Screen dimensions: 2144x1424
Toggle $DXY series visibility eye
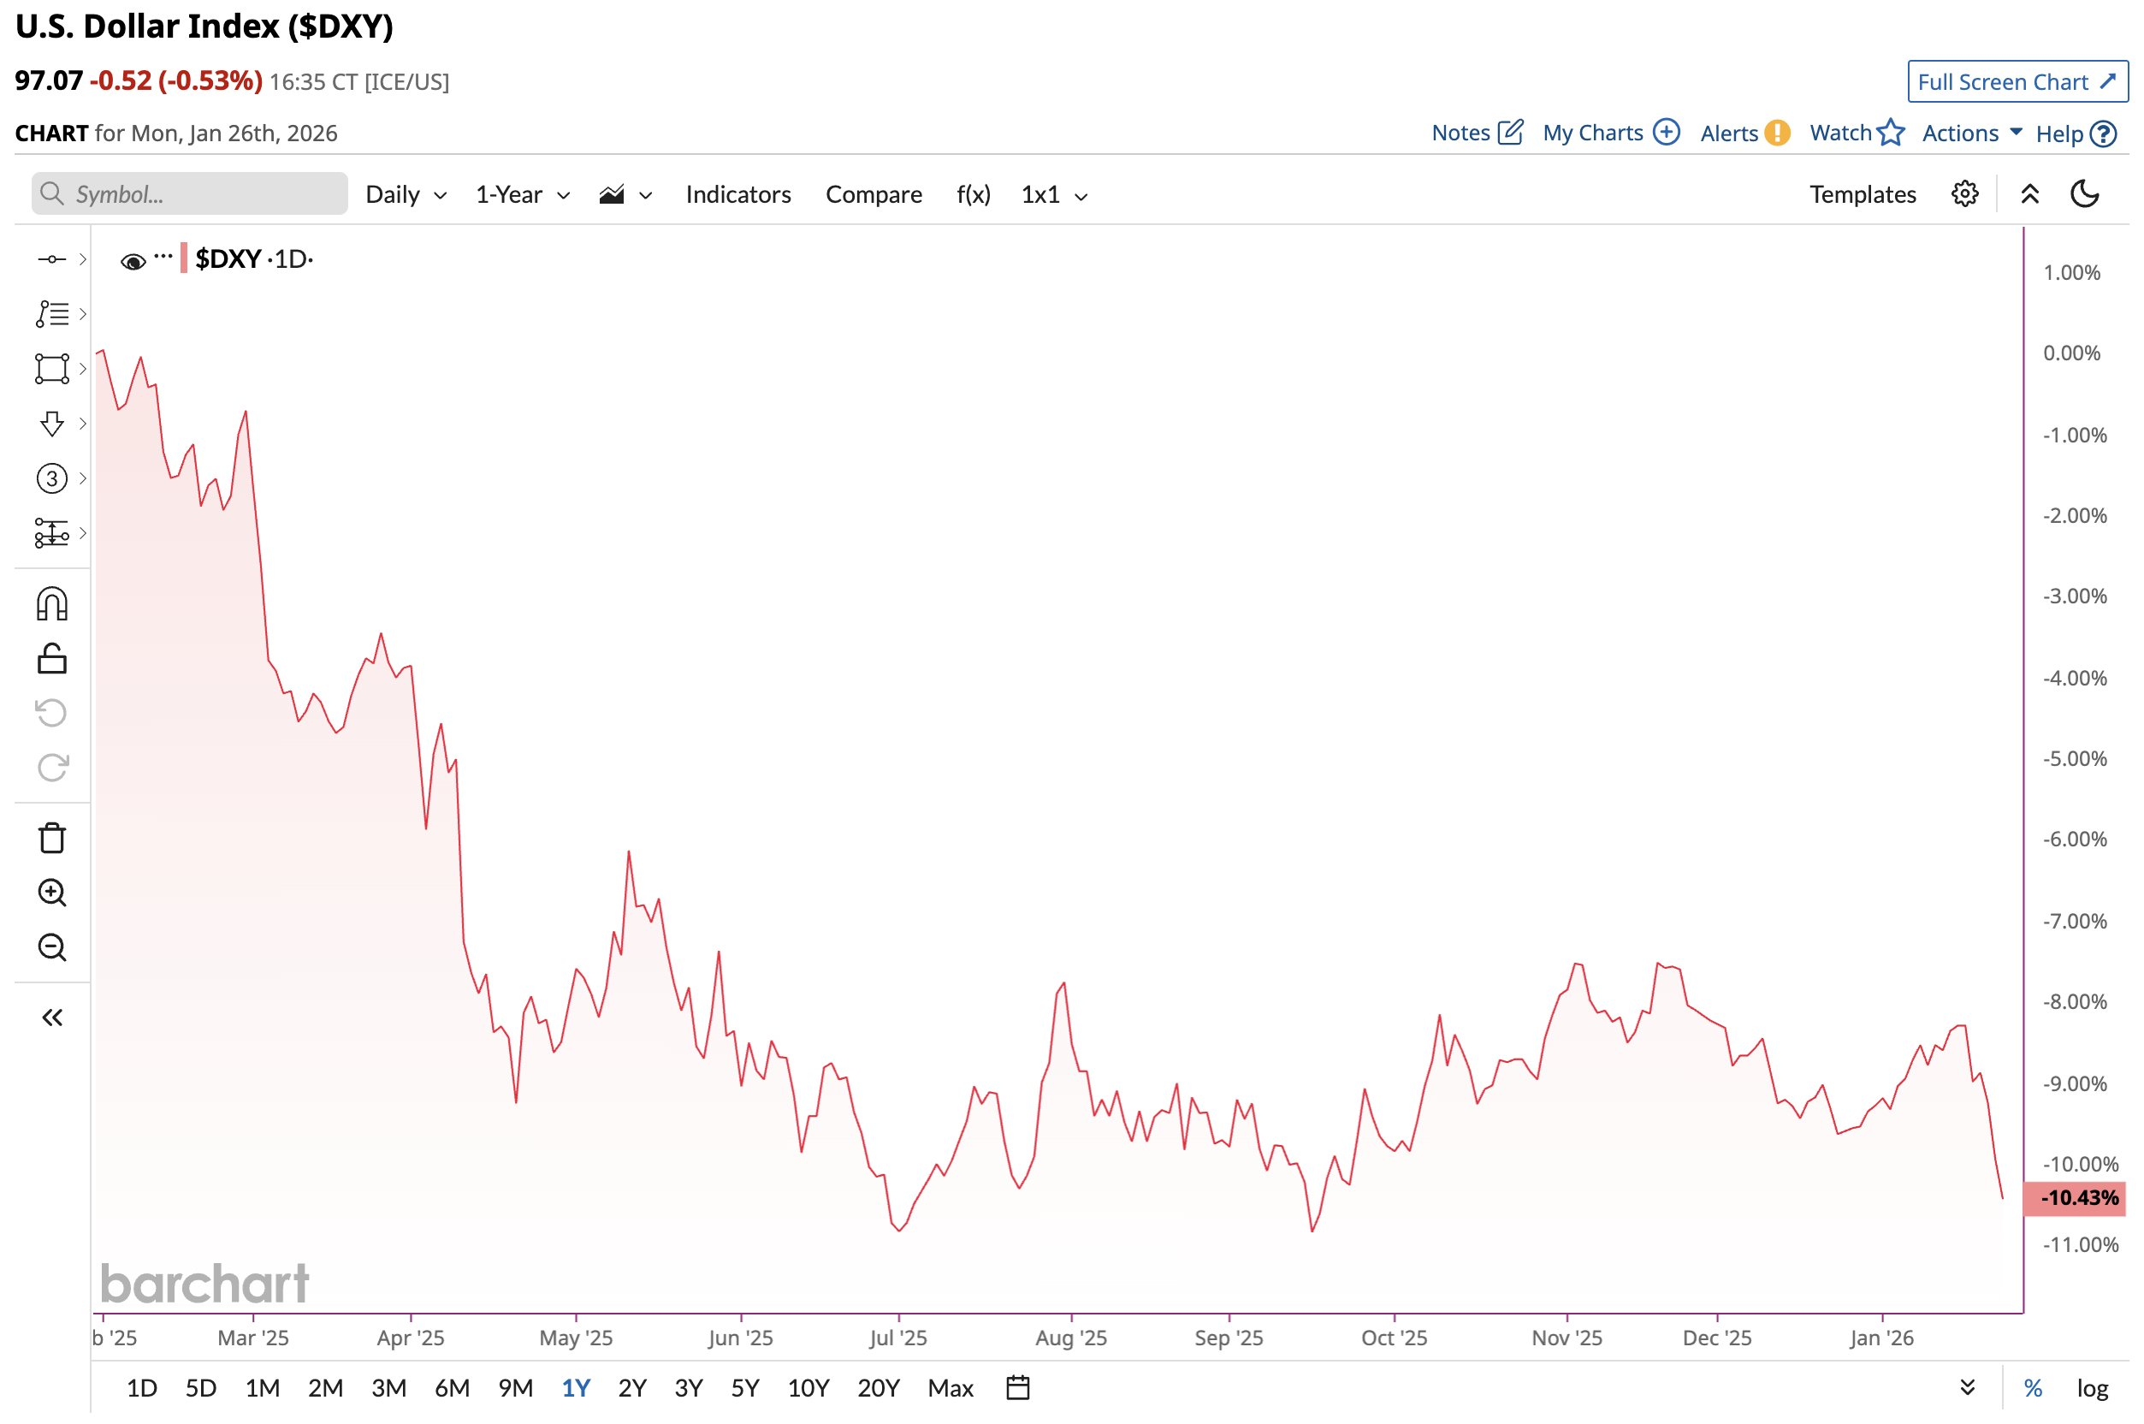pyautogui.click(x=133, y=262)
